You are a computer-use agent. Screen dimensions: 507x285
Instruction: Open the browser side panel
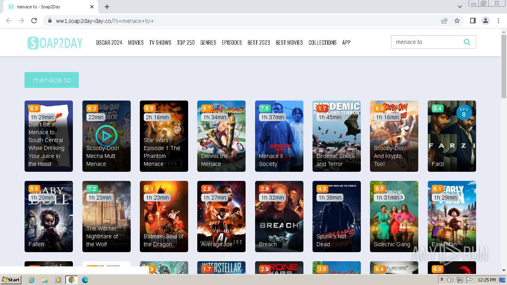click(473, 21)
